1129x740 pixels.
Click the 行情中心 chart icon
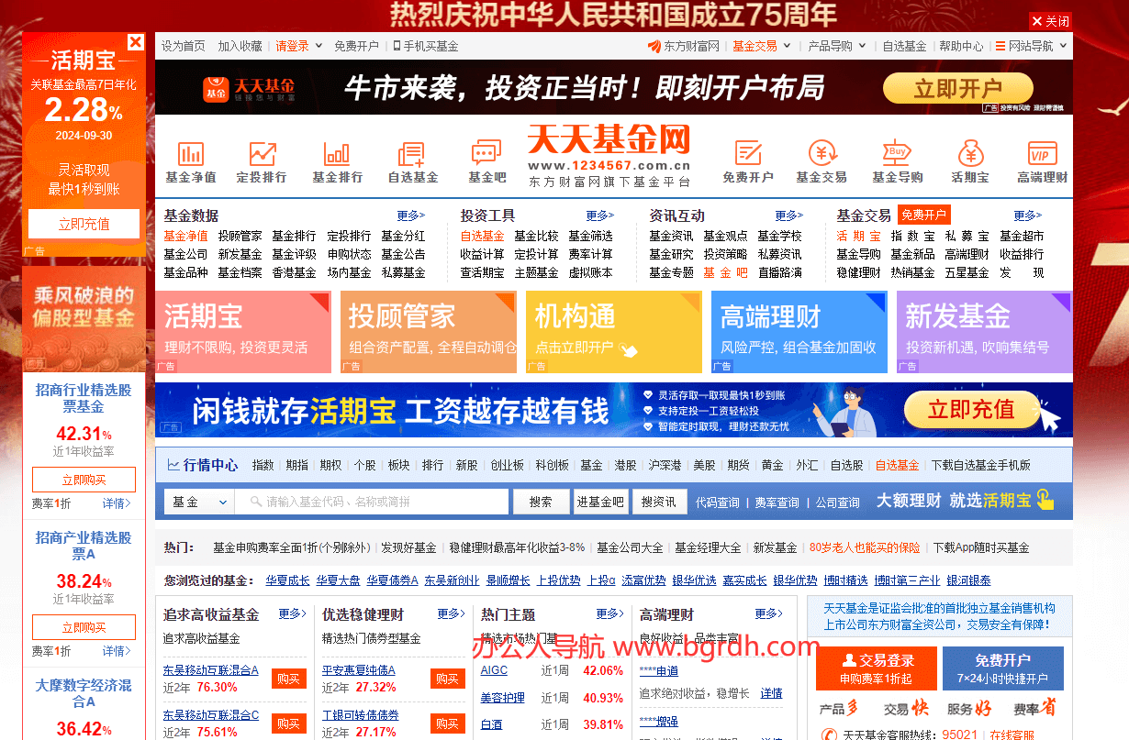tap(173, 465)
